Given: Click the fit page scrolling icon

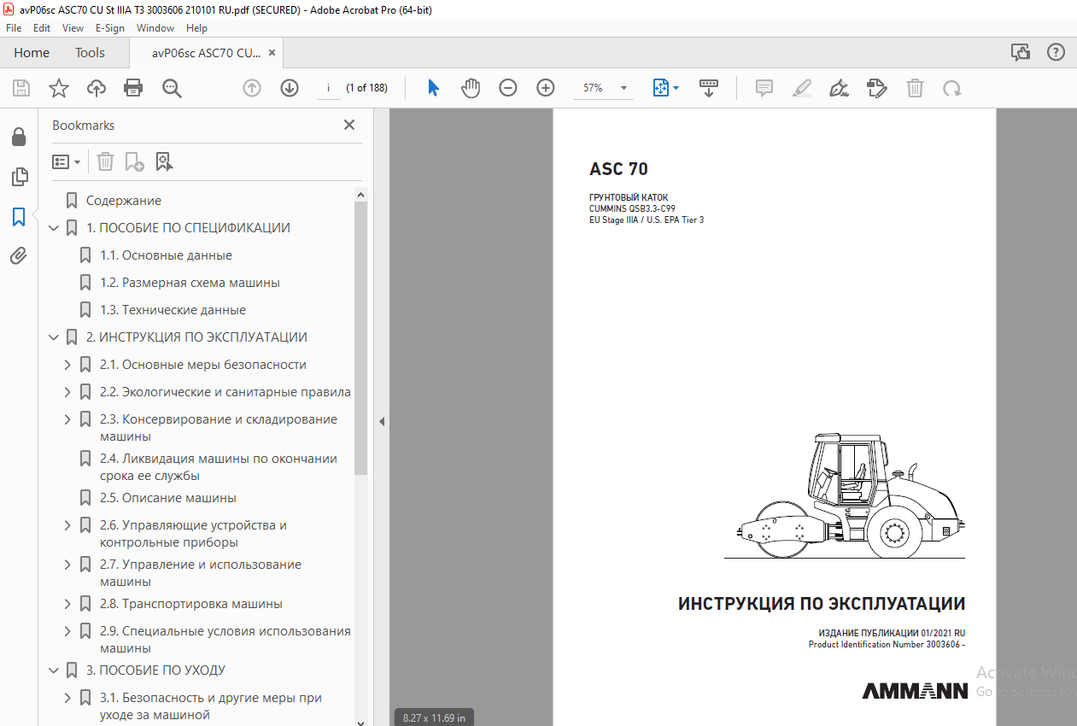Looking at the screenshot, I should (x=660, y=88).
